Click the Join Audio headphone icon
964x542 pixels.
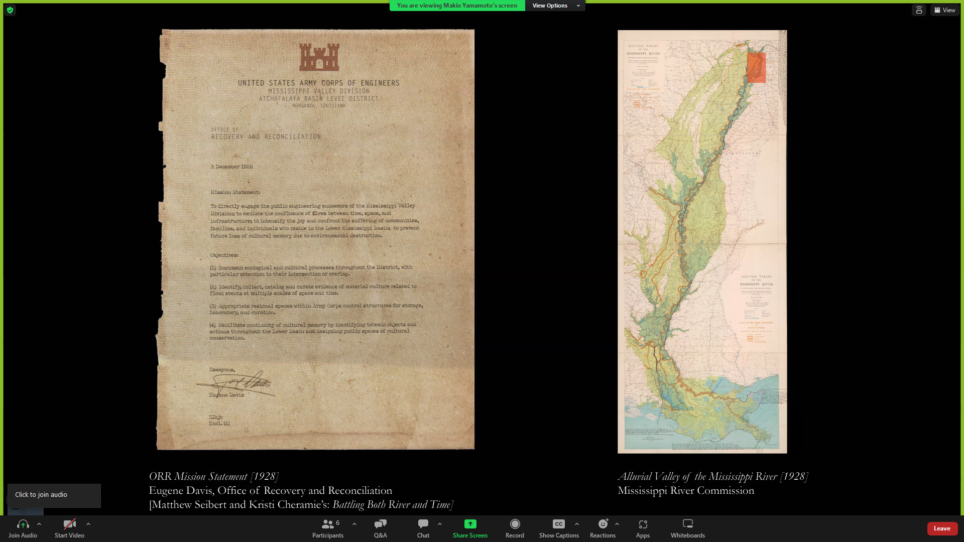(23, 524)
